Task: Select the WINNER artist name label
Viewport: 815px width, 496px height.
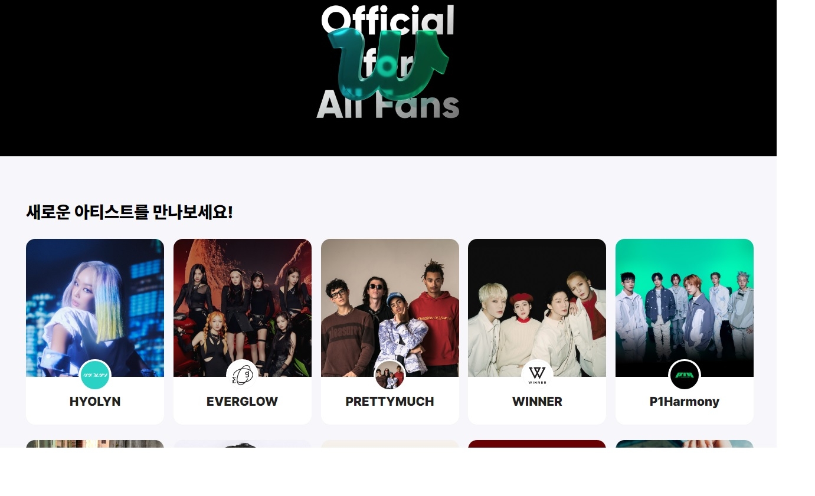Action: (537, 402)
